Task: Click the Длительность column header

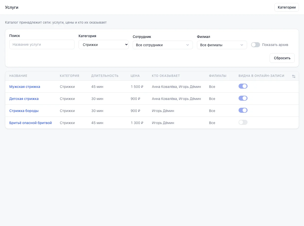Action: tap(105, 76)
